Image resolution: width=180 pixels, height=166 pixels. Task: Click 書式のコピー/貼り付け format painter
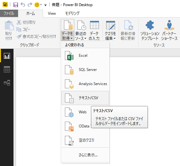pos(36,37)
